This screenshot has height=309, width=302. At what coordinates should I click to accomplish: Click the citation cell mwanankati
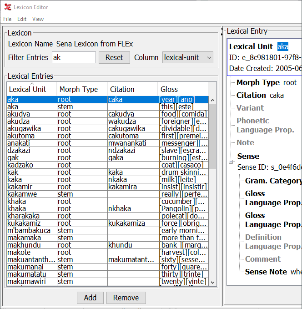(133, 143)
